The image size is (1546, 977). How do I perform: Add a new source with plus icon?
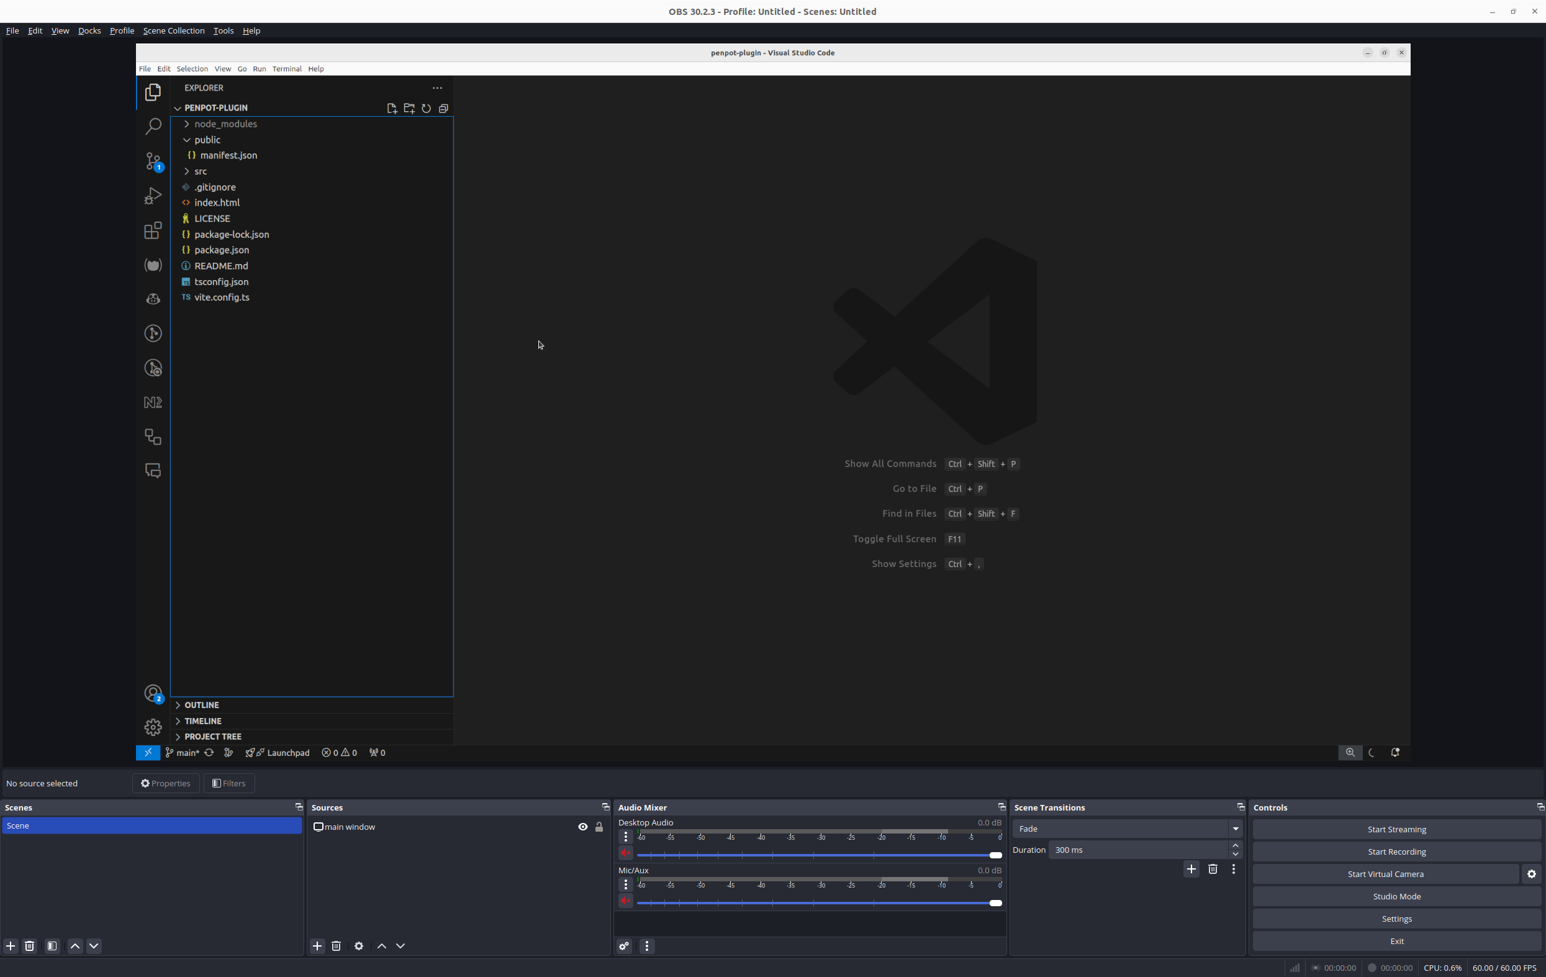tap(317, 945)
